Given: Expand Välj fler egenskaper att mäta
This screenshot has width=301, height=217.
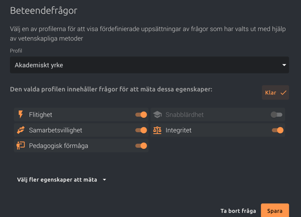Looking at the screenshot, I should (61, 179).
